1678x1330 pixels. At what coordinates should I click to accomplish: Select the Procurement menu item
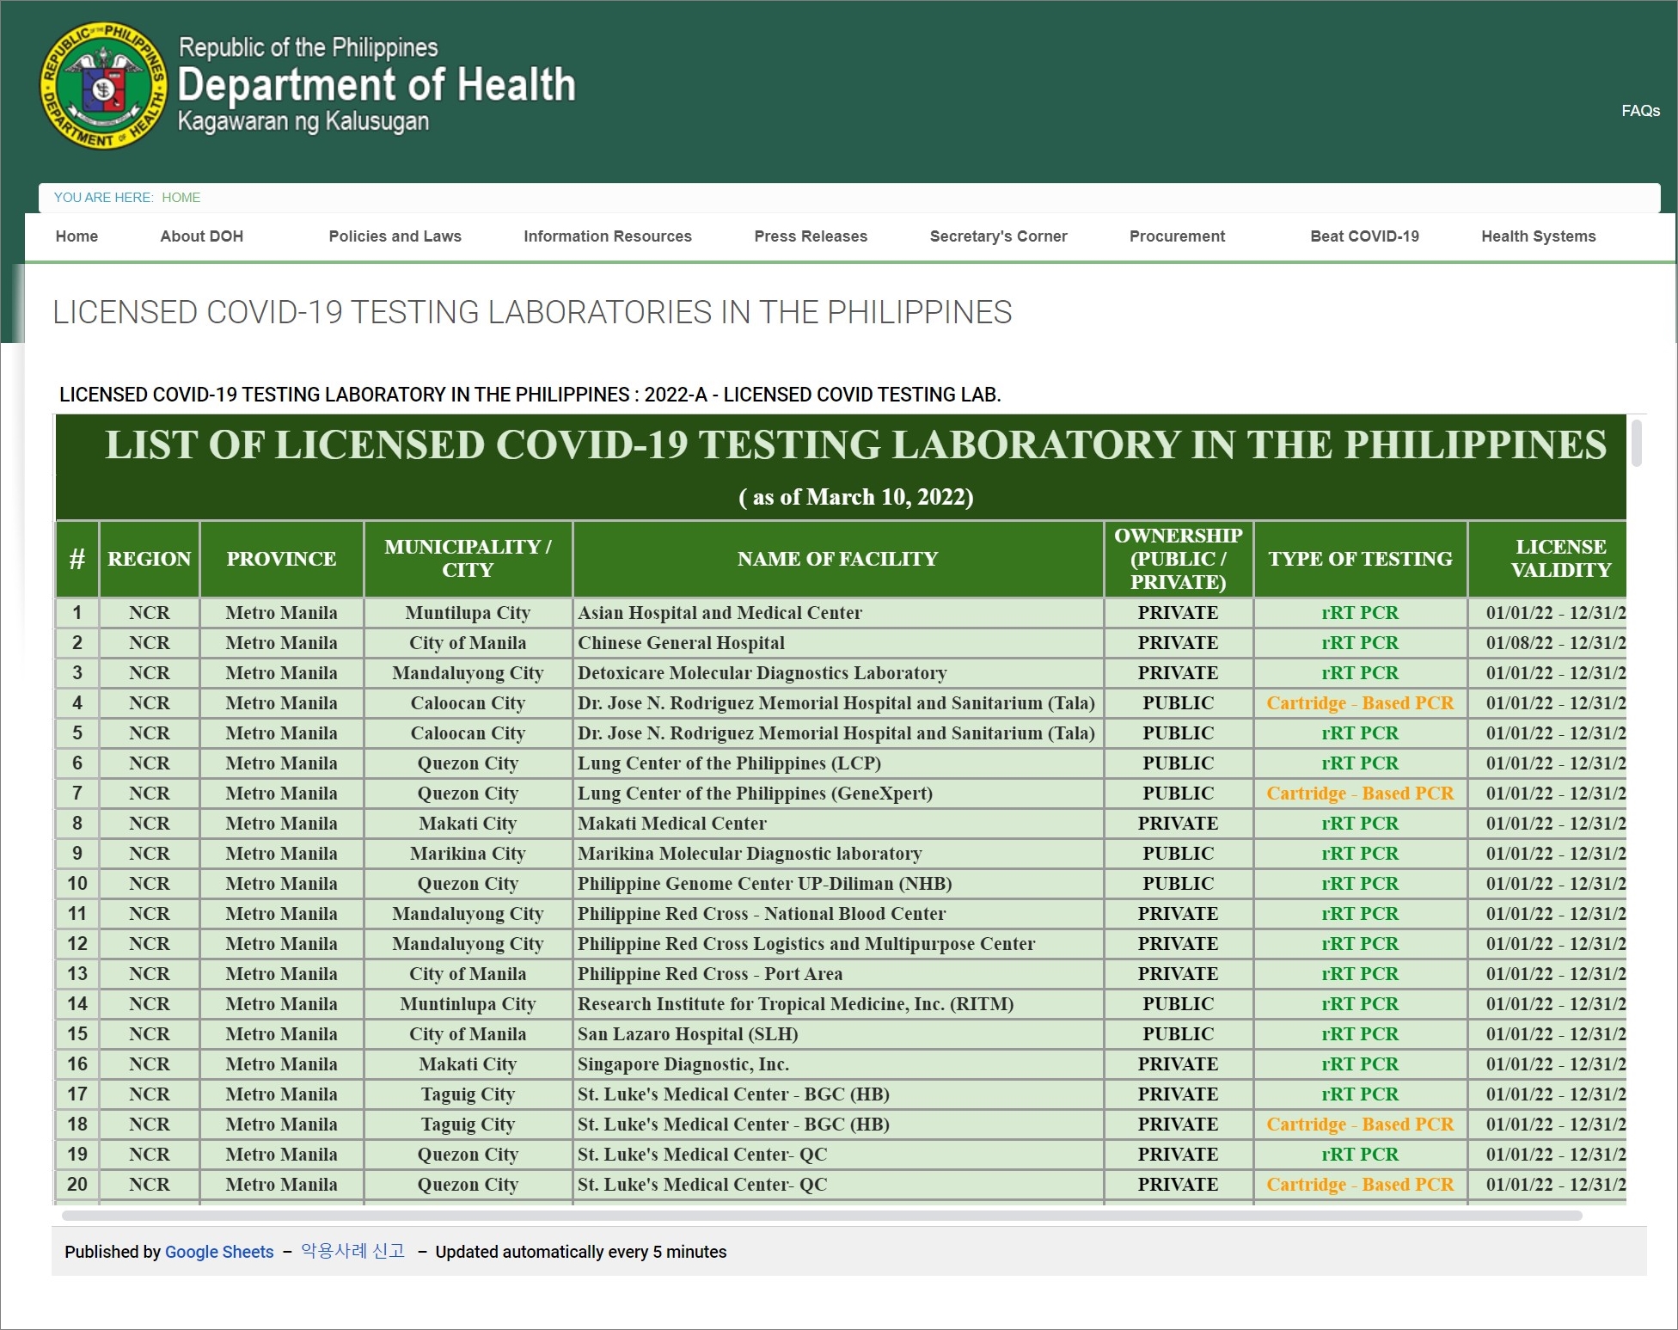[x=1176, y=236]
